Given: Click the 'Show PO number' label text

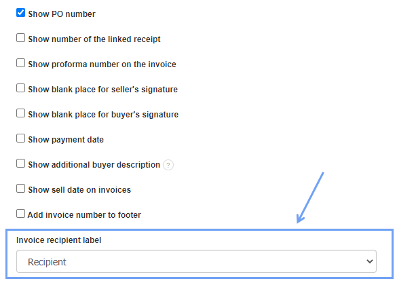Looking at the screenshot, I should pyautogui.click(x=62, y=14).
